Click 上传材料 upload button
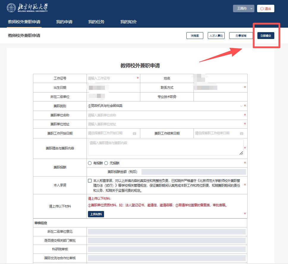Viewport: 288px width, 264px height. 96,214
